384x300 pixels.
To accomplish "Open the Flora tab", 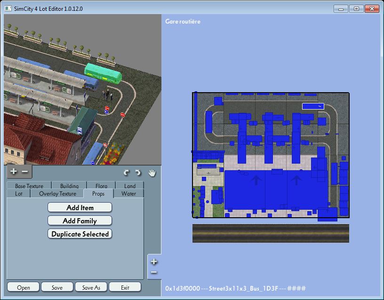I will coord(101,186).
